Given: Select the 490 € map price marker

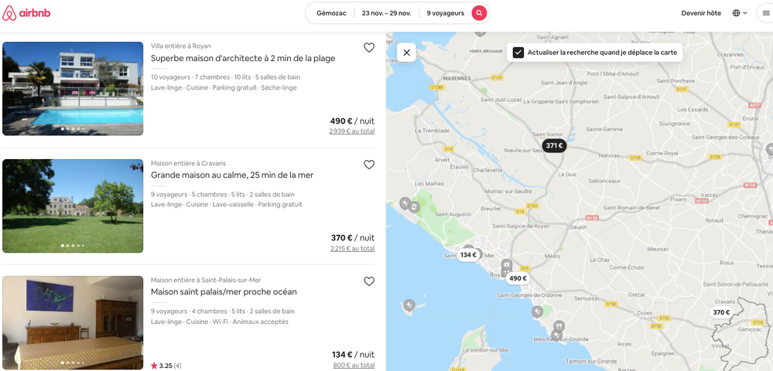Looking at the screenshot, I should pyautogui.click(x=518, y=278).
